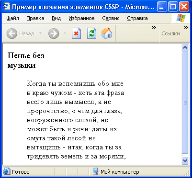The width and height of the screenshot is (192, 178).
Task: Click the My Computer zone icon in the status bar
Action: point(95,172)
